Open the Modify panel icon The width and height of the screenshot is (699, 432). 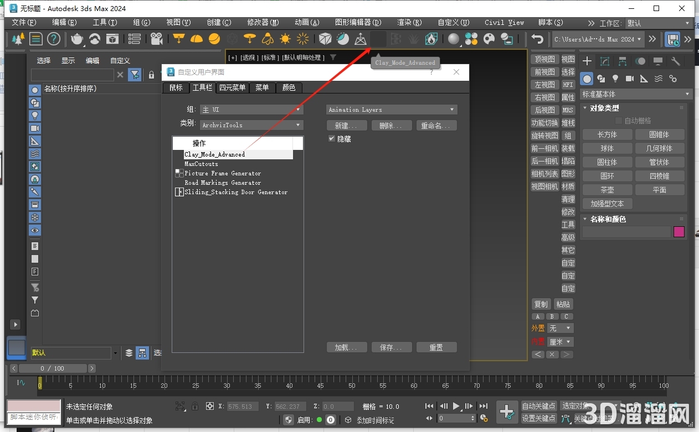[605, 61]
